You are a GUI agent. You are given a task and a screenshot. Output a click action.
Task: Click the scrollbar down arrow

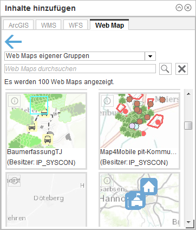(188, 222)
